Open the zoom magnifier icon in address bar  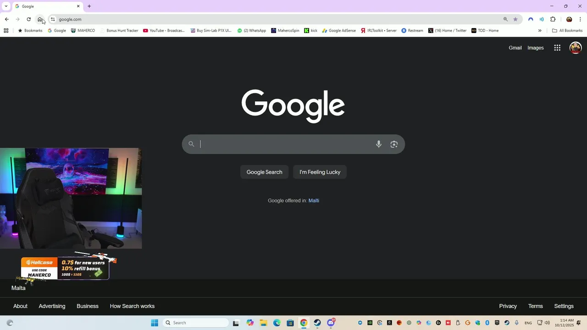505,19
